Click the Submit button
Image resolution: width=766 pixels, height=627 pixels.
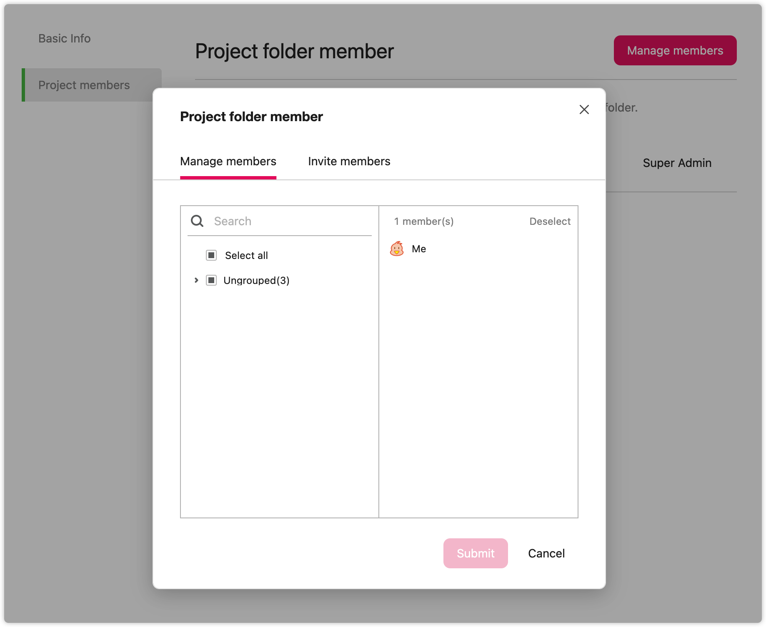click(x=476, y=553)
